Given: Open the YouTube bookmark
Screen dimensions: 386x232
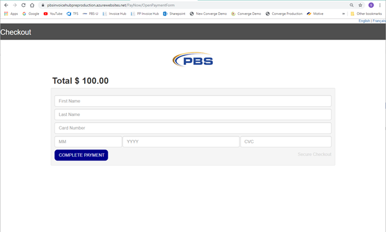Looking at the screenshot, I should (53, 14).
